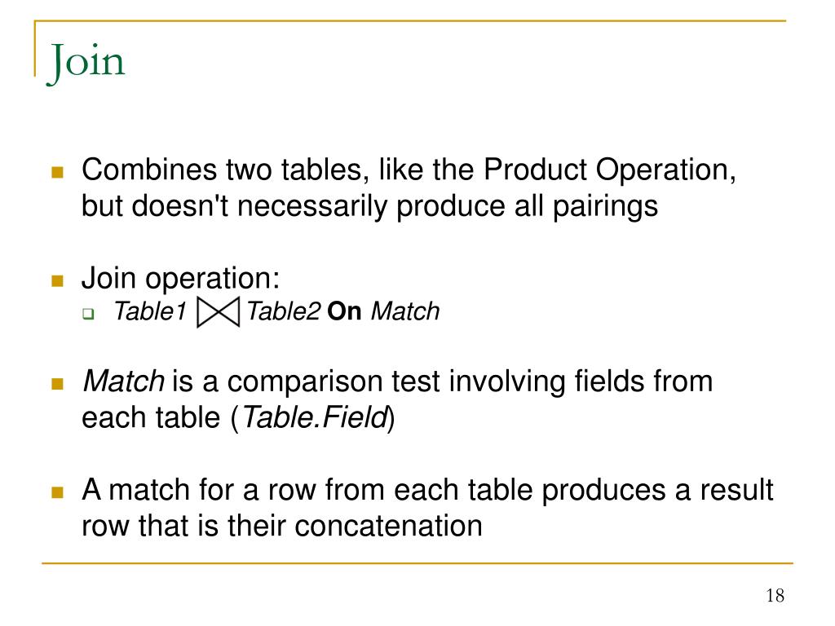Click the hollow square sub-bullet before Table1
This screenshot has height=626, width=835.
pos(88,314)
